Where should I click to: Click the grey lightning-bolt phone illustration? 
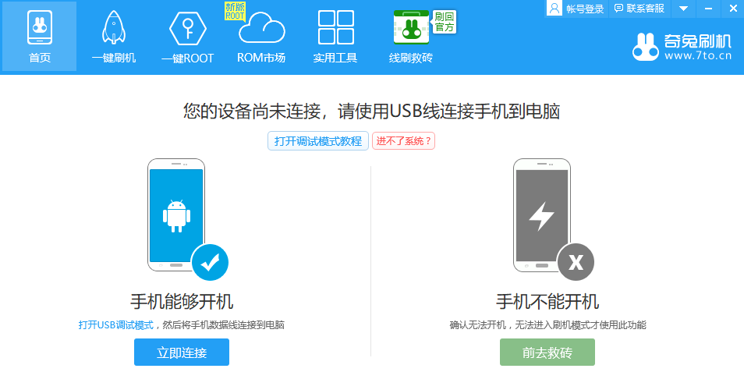coord(541,214)
